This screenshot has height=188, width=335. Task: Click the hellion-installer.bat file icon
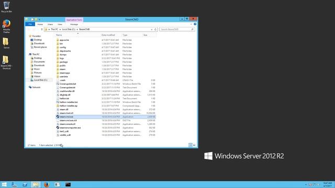[58, 102]
